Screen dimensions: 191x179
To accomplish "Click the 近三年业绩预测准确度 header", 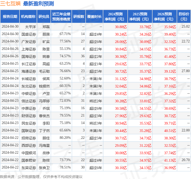I will pyautogui.click(x=61, y=17).
